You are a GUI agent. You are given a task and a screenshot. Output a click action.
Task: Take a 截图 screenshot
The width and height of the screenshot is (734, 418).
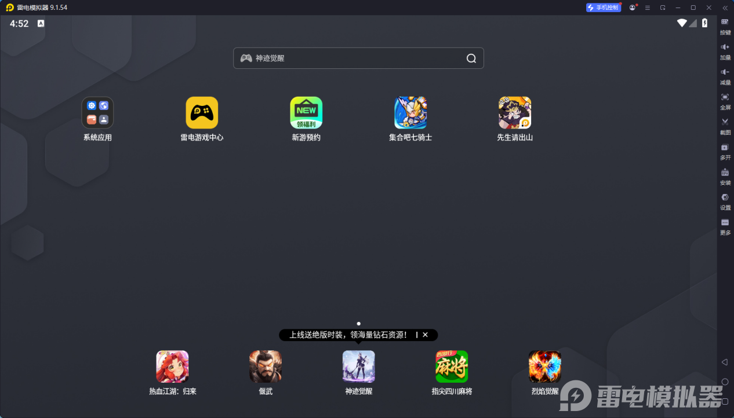point(725,126)
